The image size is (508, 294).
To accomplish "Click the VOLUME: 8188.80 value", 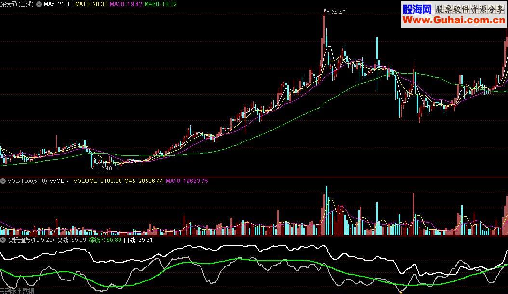I will point(97,181).
